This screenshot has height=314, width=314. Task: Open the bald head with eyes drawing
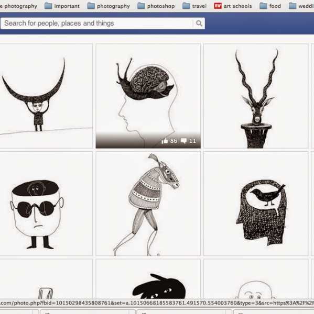click(x=256, y=279)
